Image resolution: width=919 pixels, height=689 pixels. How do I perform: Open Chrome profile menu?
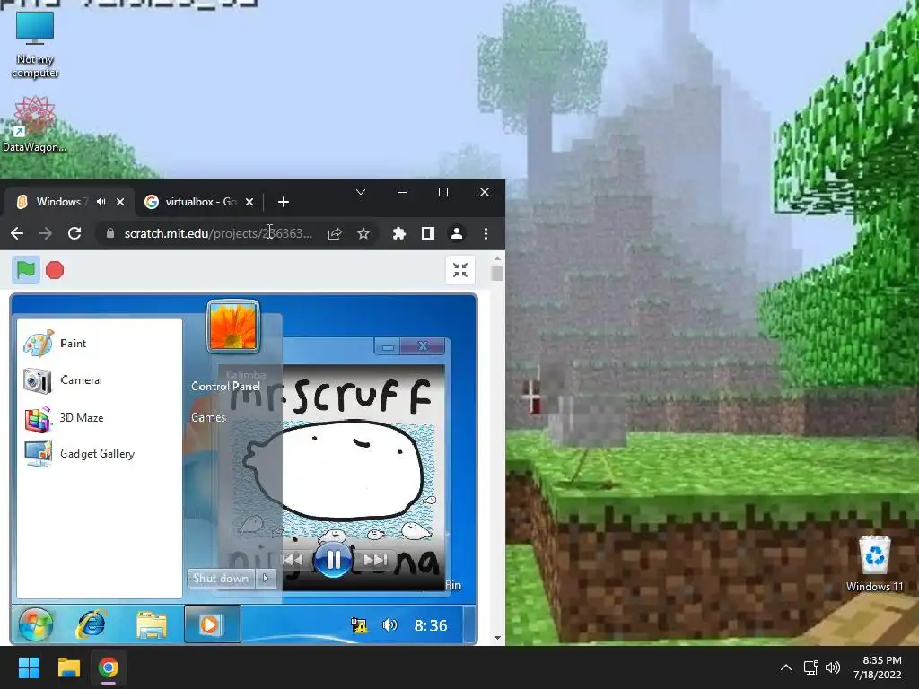[457, 233]
